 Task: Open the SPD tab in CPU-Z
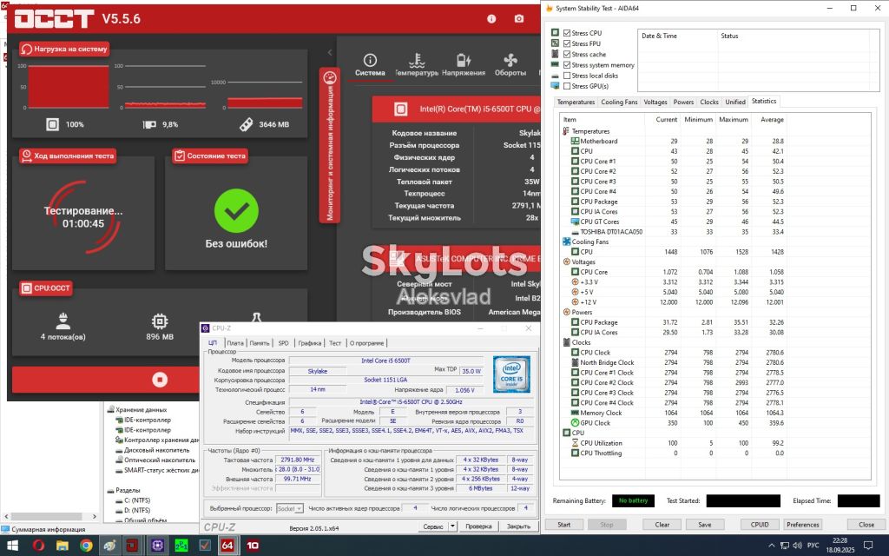pyautogui.click(x=283, y=342)
